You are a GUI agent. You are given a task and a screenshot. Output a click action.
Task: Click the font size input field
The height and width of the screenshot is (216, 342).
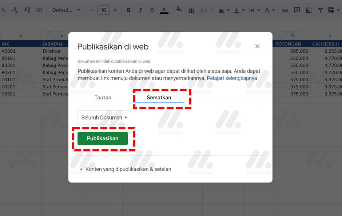coord(103,10)
